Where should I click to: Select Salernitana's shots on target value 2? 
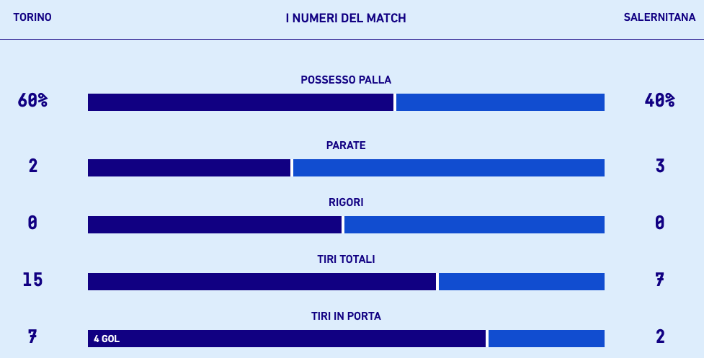click(x=659, y=337)
